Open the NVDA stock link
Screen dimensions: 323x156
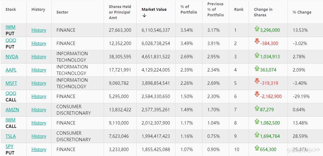(x=12, y=57)
